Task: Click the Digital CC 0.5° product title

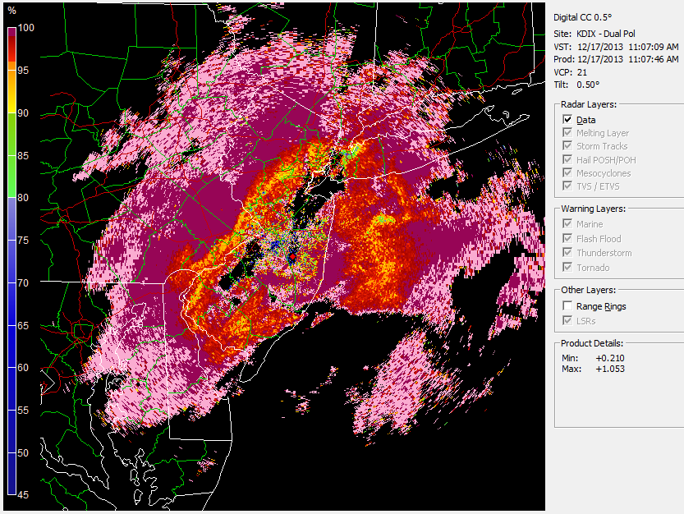Action: [x=583, y=17]
